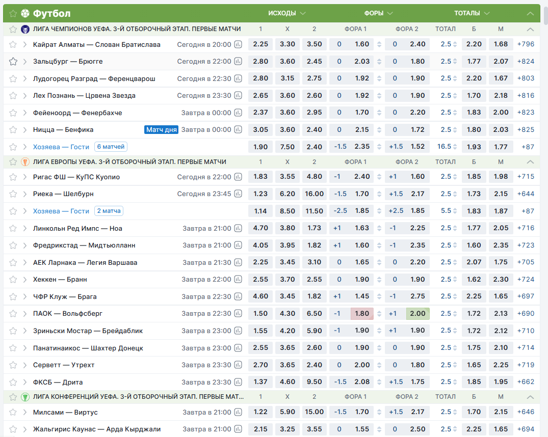Open statistics icon for АЕК Ларнака — Легия Варшава
This screenshot has height=437, width=548.
[x=238, y=262]
